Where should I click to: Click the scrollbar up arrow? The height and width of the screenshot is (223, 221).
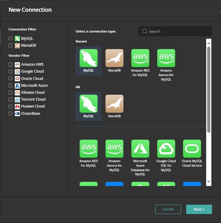(209, 43)
